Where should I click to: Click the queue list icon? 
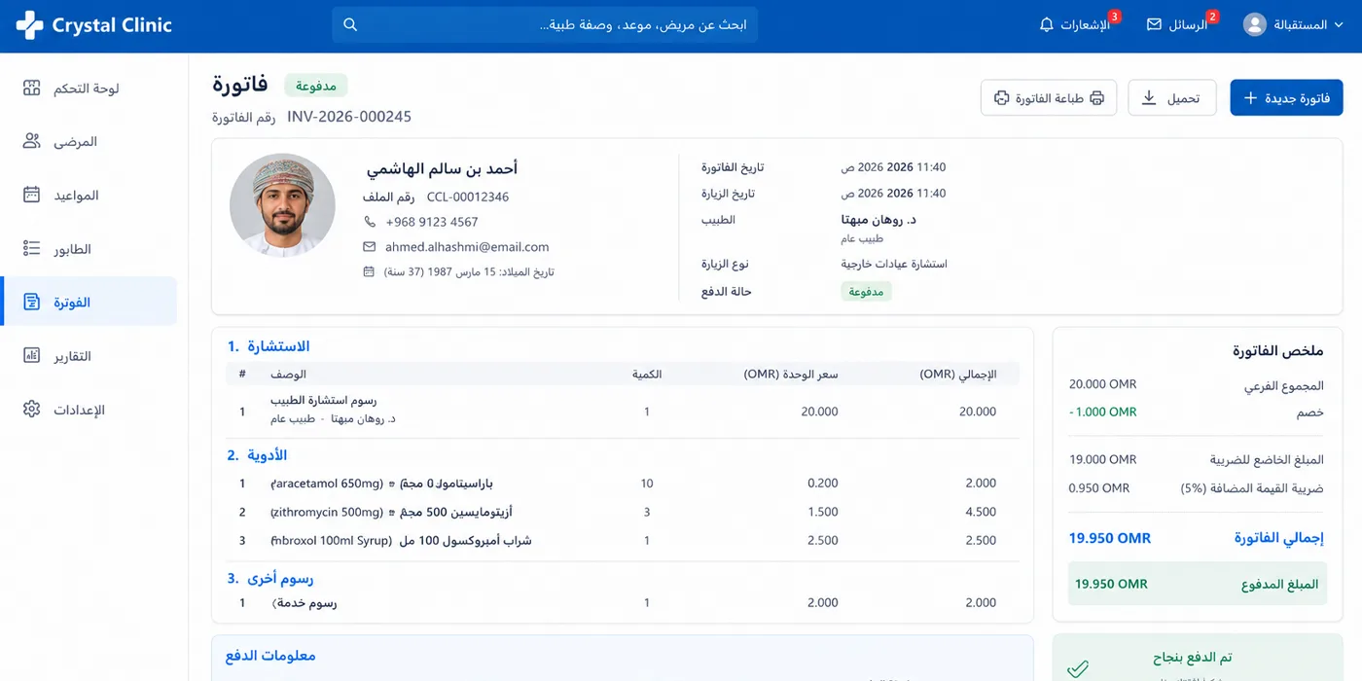[31, 249]
